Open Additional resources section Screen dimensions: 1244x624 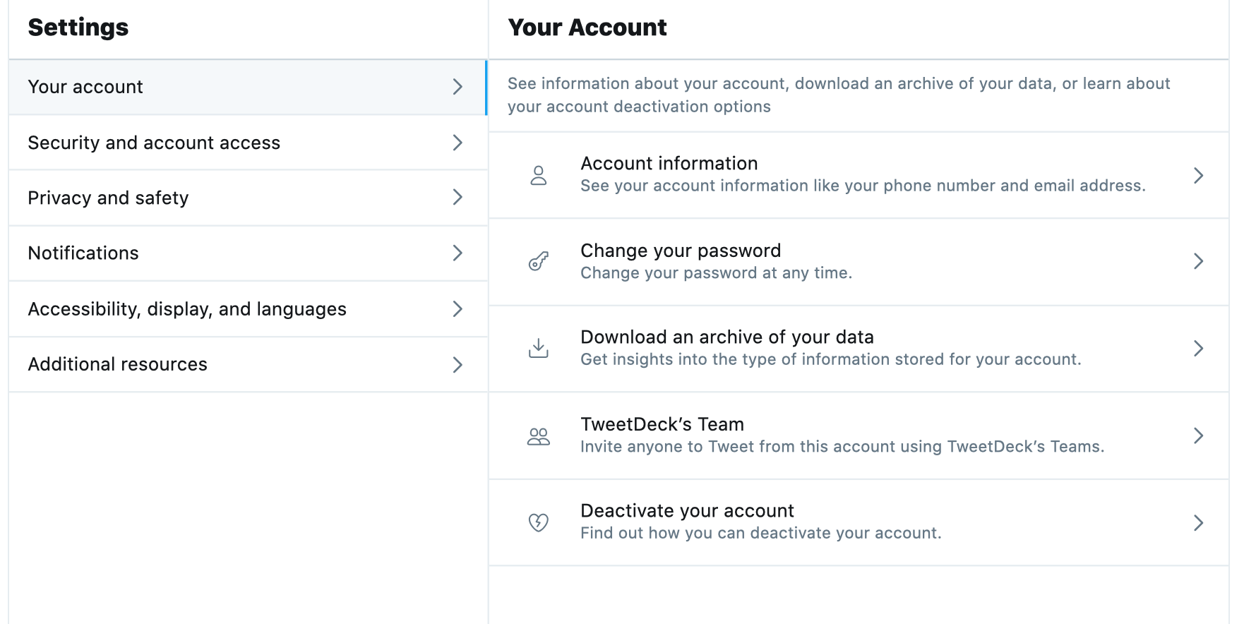pos(248,364)
